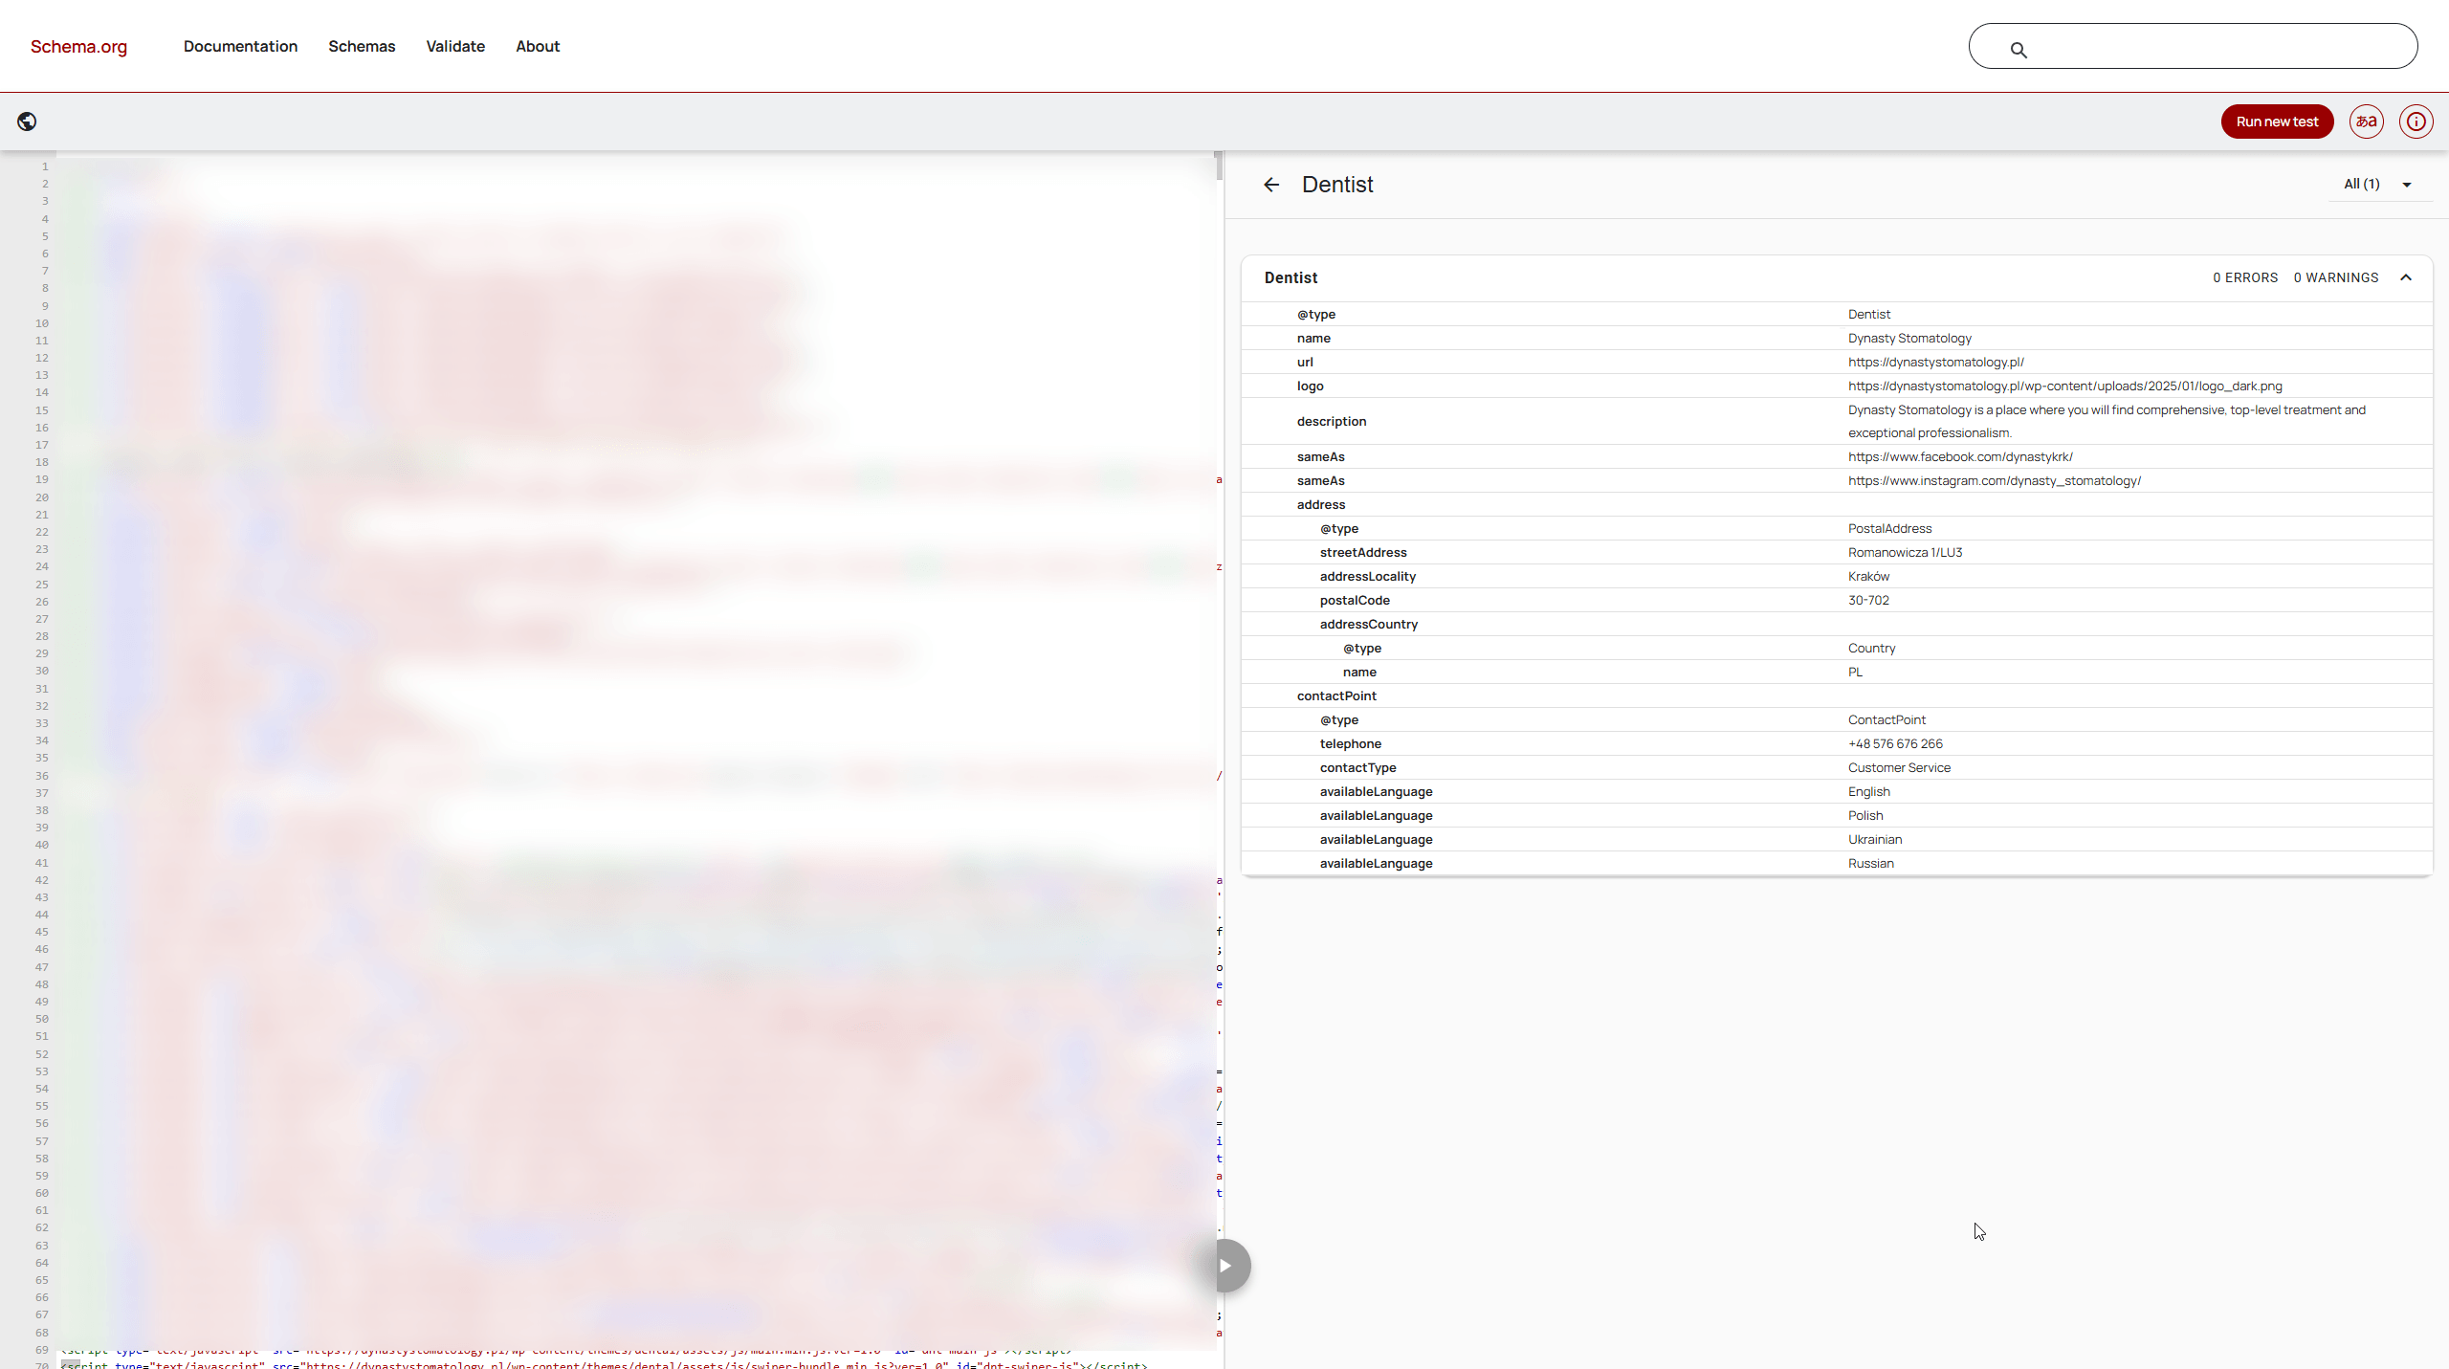Click the postalCode value 30-702
Screen dimensions: 2449x1369
coord(1868,600)
